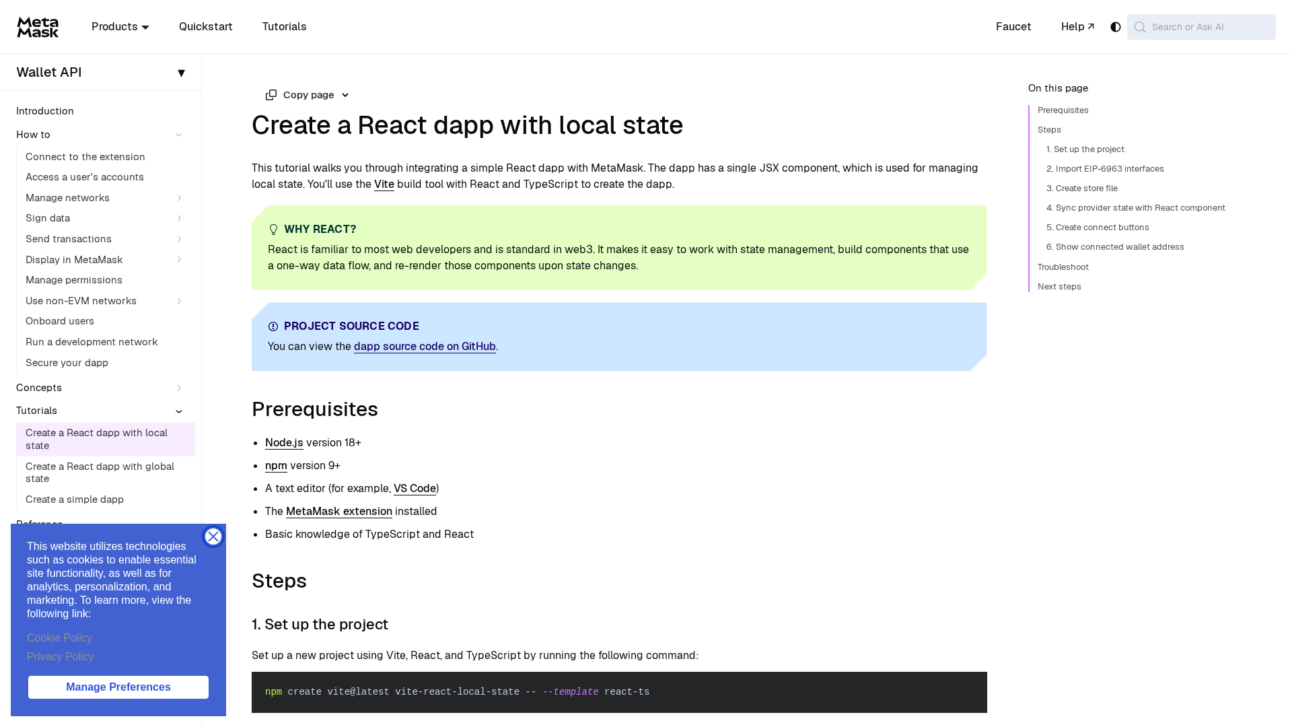
Task: Open the Introduction page
Action: [45, 111]
